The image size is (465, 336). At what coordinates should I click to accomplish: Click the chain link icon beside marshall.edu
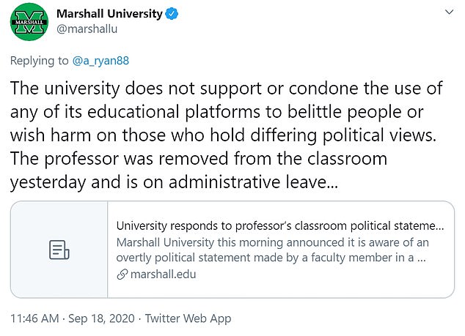click(122, 275)
